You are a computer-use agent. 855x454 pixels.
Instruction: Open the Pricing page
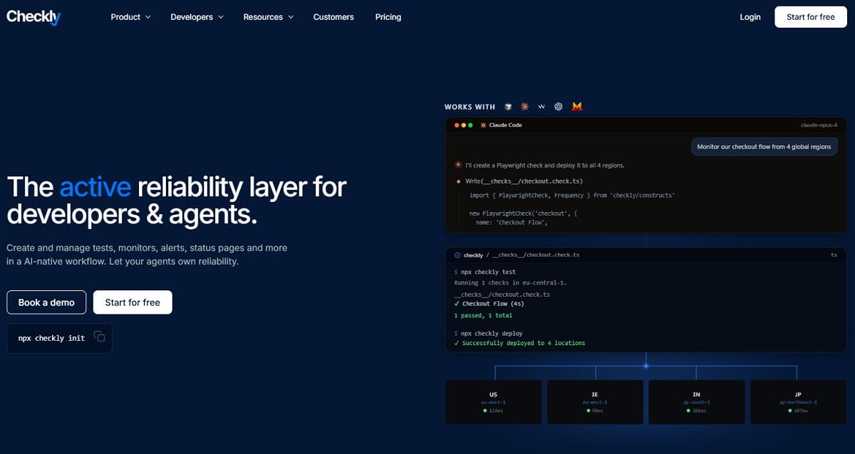388,17
